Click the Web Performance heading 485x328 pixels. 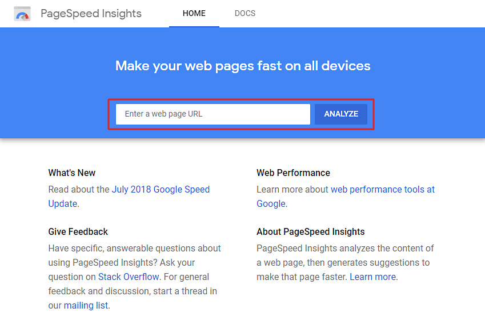click(293, 173)
